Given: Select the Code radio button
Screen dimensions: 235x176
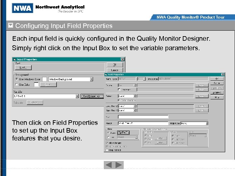Looking at the screenshot, I should click(146, 139).
